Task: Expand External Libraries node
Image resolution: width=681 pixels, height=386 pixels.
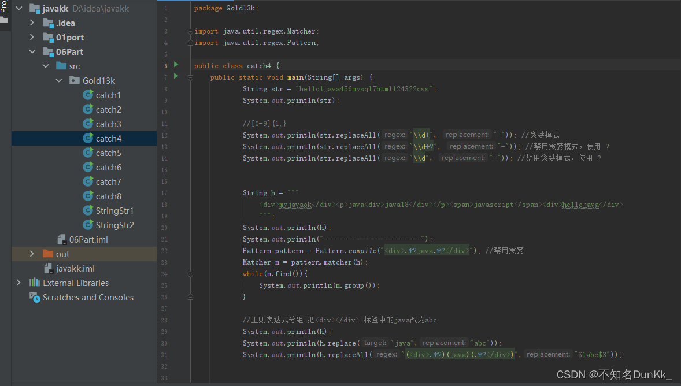Action: click(x=18, y=283)
